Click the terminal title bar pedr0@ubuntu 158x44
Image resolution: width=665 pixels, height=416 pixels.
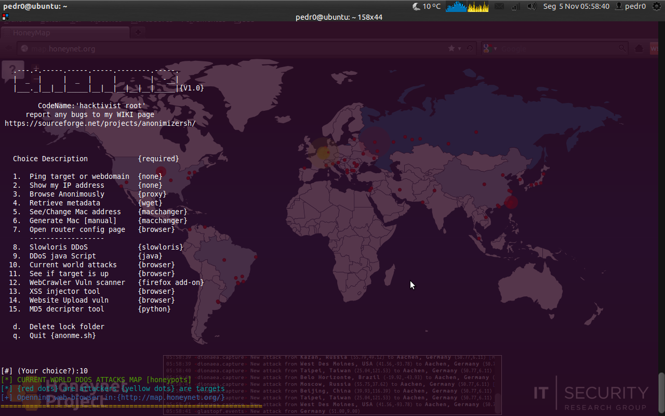pos(339,17)
